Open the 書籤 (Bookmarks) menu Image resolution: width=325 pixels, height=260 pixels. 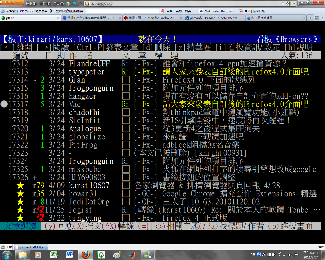tap(45, 4)
